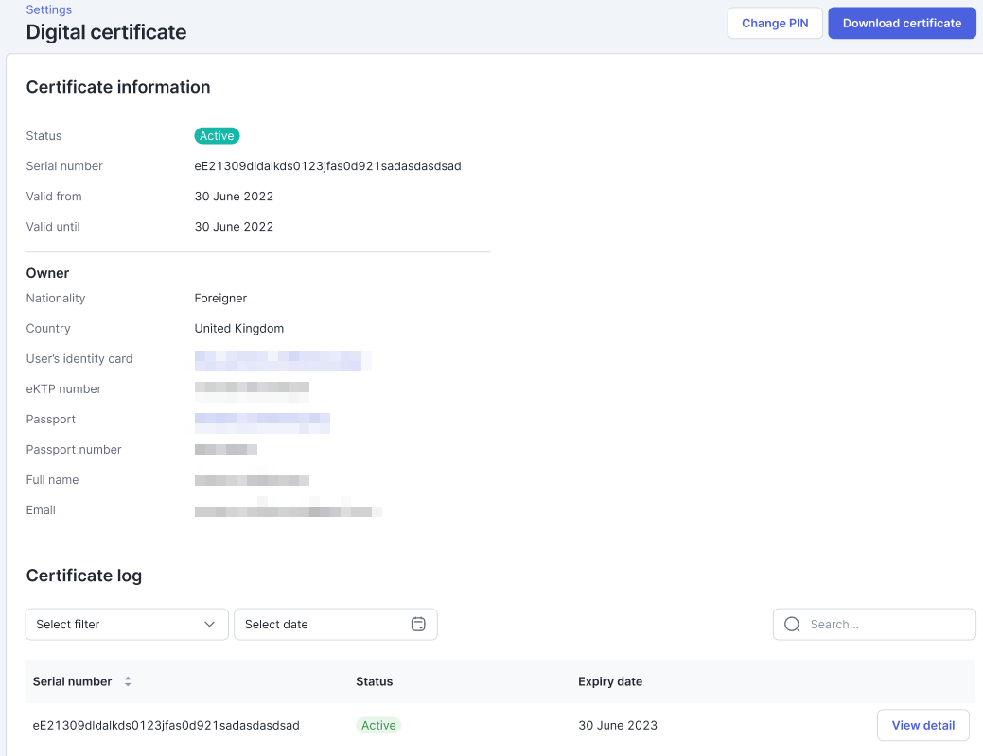Click the sort arrows beside Serial number
This screenshot has height=756, width=983.
pyautogui.click(x=128, y=681)
